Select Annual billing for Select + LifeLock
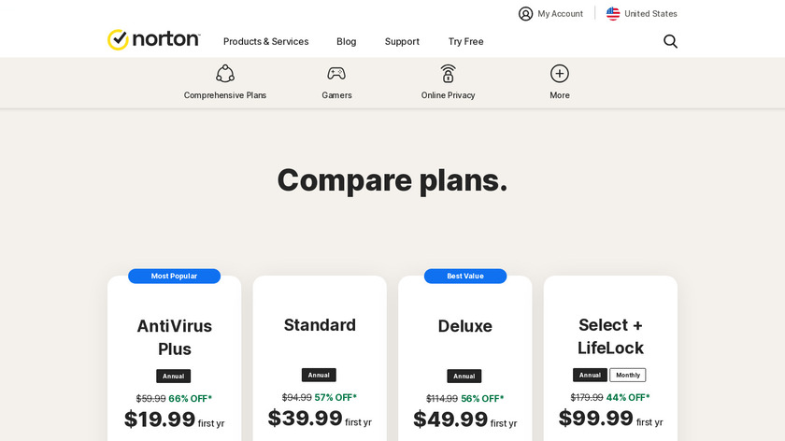Image resolution: width=785 pixels, height=441 pixels. pos(590,375)
